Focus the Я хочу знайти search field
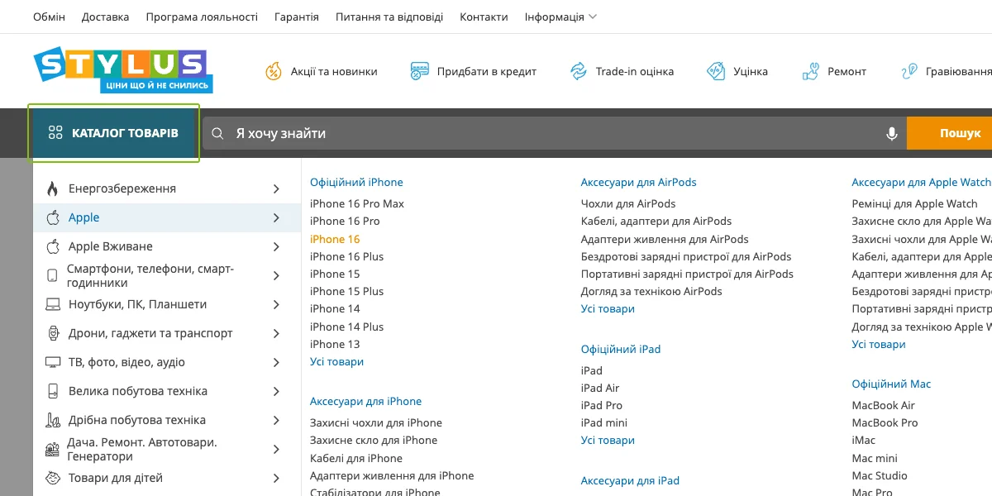The width and height of the screenshot is (992, 496). [x=554, y=133]
